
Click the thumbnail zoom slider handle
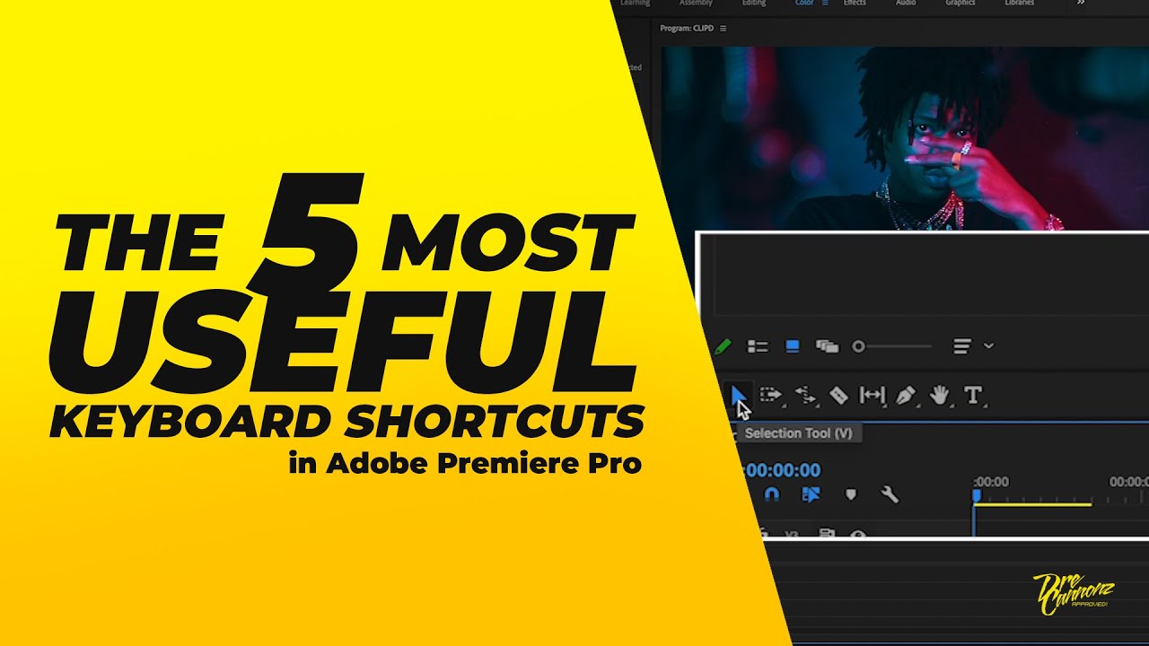point(858,346)
